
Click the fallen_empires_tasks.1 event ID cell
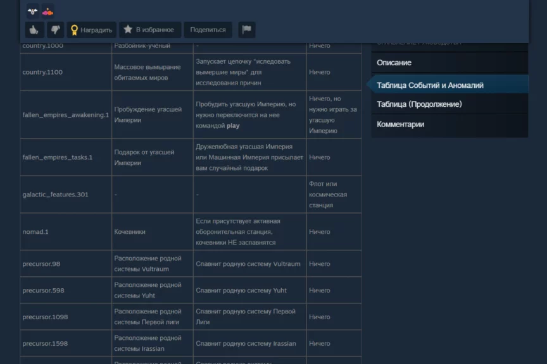pos(57,157)
